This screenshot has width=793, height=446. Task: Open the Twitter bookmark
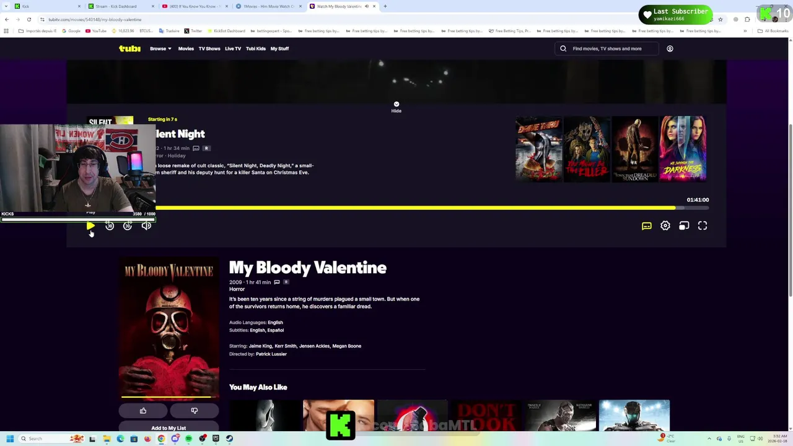[x=193, y=31]
